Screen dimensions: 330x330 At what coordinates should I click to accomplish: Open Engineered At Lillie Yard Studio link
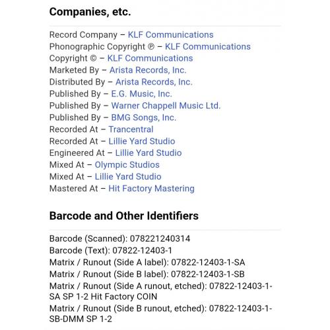(148, 153)
